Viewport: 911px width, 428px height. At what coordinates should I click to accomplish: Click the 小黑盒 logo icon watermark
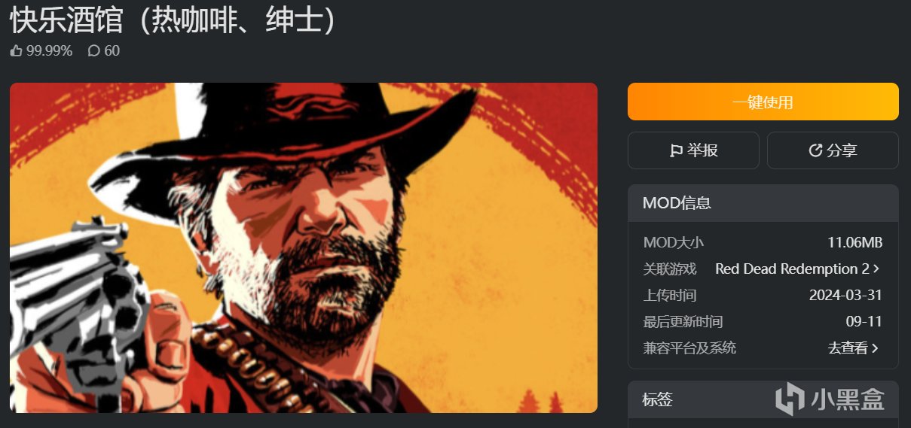click(x=790, y=399)
